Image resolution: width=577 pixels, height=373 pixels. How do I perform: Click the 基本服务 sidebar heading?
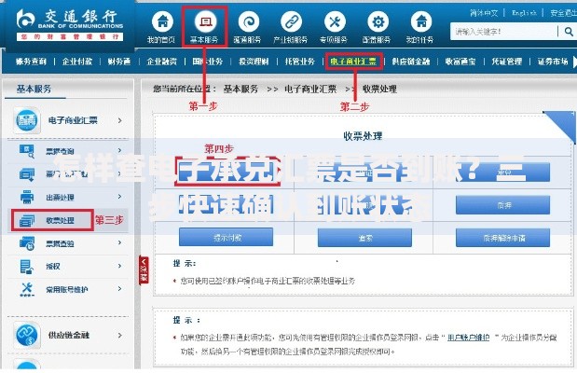pos(34,89)
